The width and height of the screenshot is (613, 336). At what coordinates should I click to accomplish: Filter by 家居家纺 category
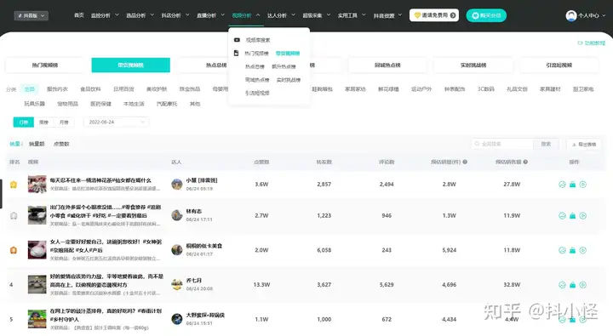355,89
